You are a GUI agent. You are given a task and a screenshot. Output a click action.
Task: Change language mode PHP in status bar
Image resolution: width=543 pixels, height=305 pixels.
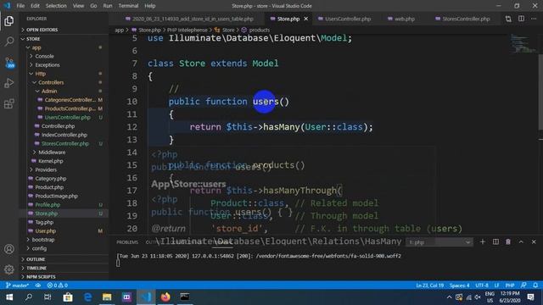[x=510, y=286]
